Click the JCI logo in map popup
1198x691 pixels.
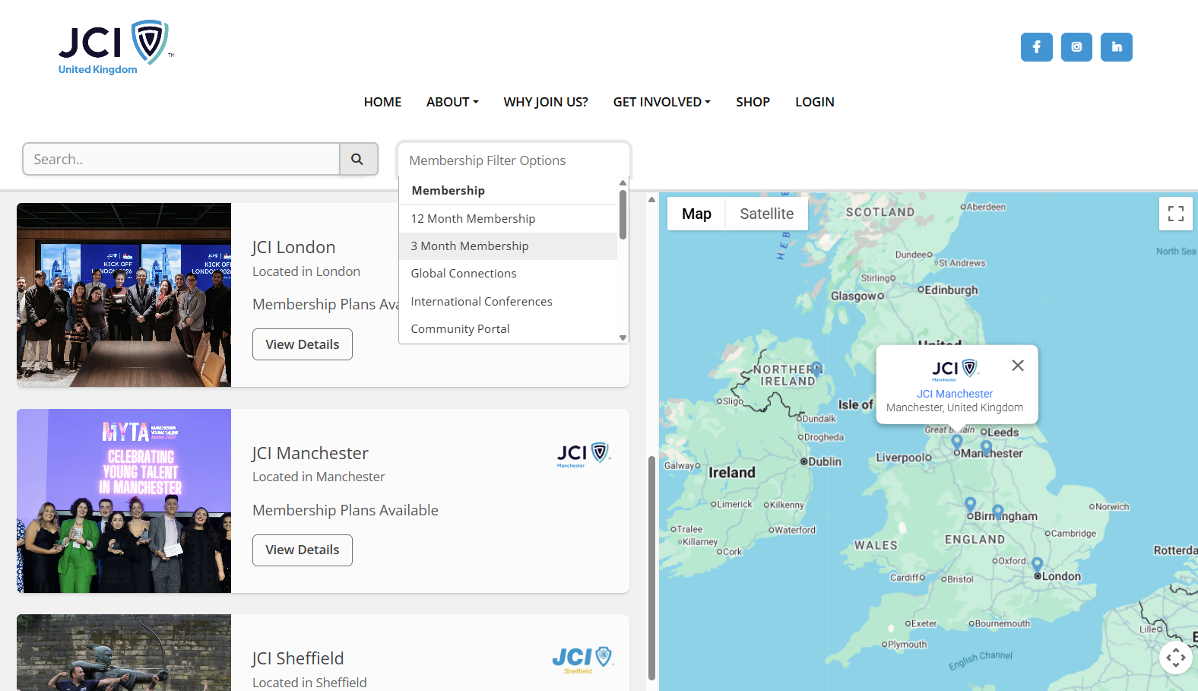(954, 369)
